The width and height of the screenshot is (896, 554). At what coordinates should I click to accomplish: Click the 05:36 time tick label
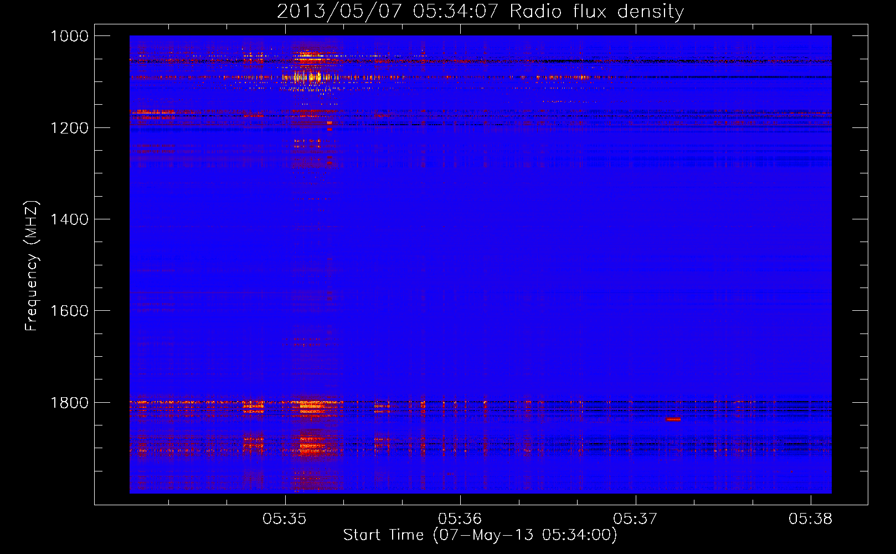460,519
